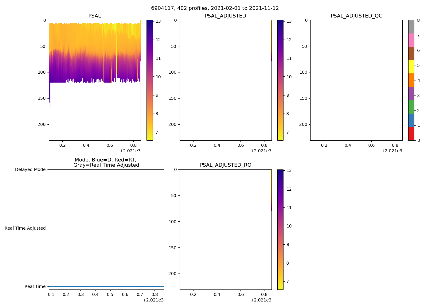The width and height of the screenshot is (430, 307).
Task: Click the red segment of QC colorbar
Action: (411, 134)
